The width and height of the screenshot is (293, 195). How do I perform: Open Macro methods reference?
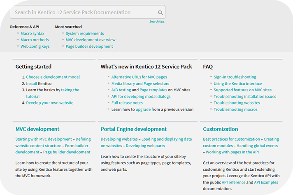[x=35, y=40]
